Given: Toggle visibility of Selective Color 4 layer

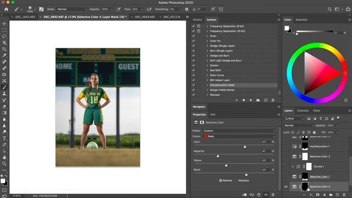Looking at the screenshot, I should pos(286,186).
